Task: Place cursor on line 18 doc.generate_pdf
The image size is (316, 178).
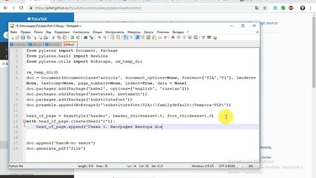Action: [x=56, y=148]
